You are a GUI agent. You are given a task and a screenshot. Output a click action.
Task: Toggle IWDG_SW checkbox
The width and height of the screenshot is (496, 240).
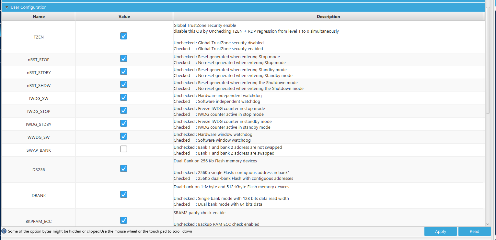[123, 97]
